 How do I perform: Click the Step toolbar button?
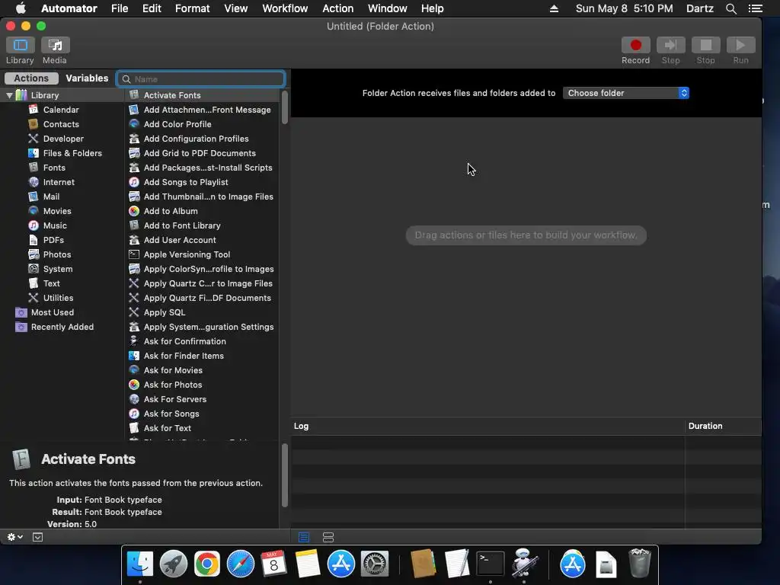(670, 45)
